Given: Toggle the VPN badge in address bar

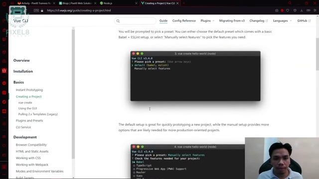Looking at the screenshot, I should (36, 10).
